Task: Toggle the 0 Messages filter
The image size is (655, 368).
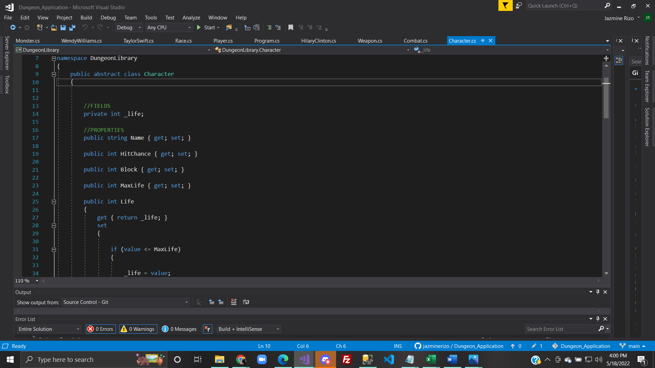Action: (x=179, y=329)
